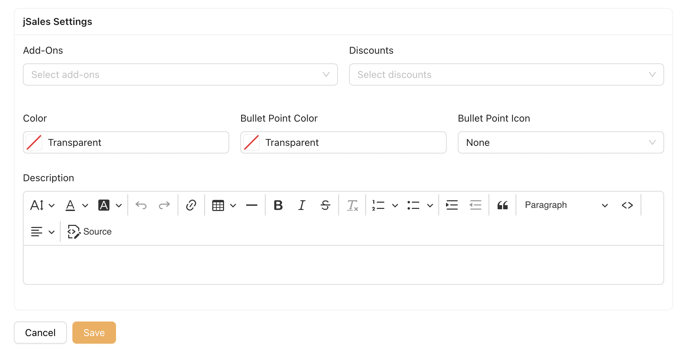Insert a block quote

[x=502, y=205]
